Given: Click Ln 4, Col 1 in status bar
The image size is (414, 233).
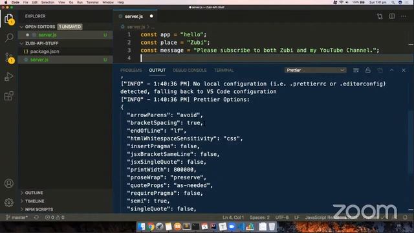Looking at the screenshot, I should point(233,217).
